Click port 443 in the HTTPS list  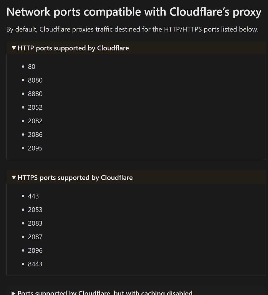[33, 196]
